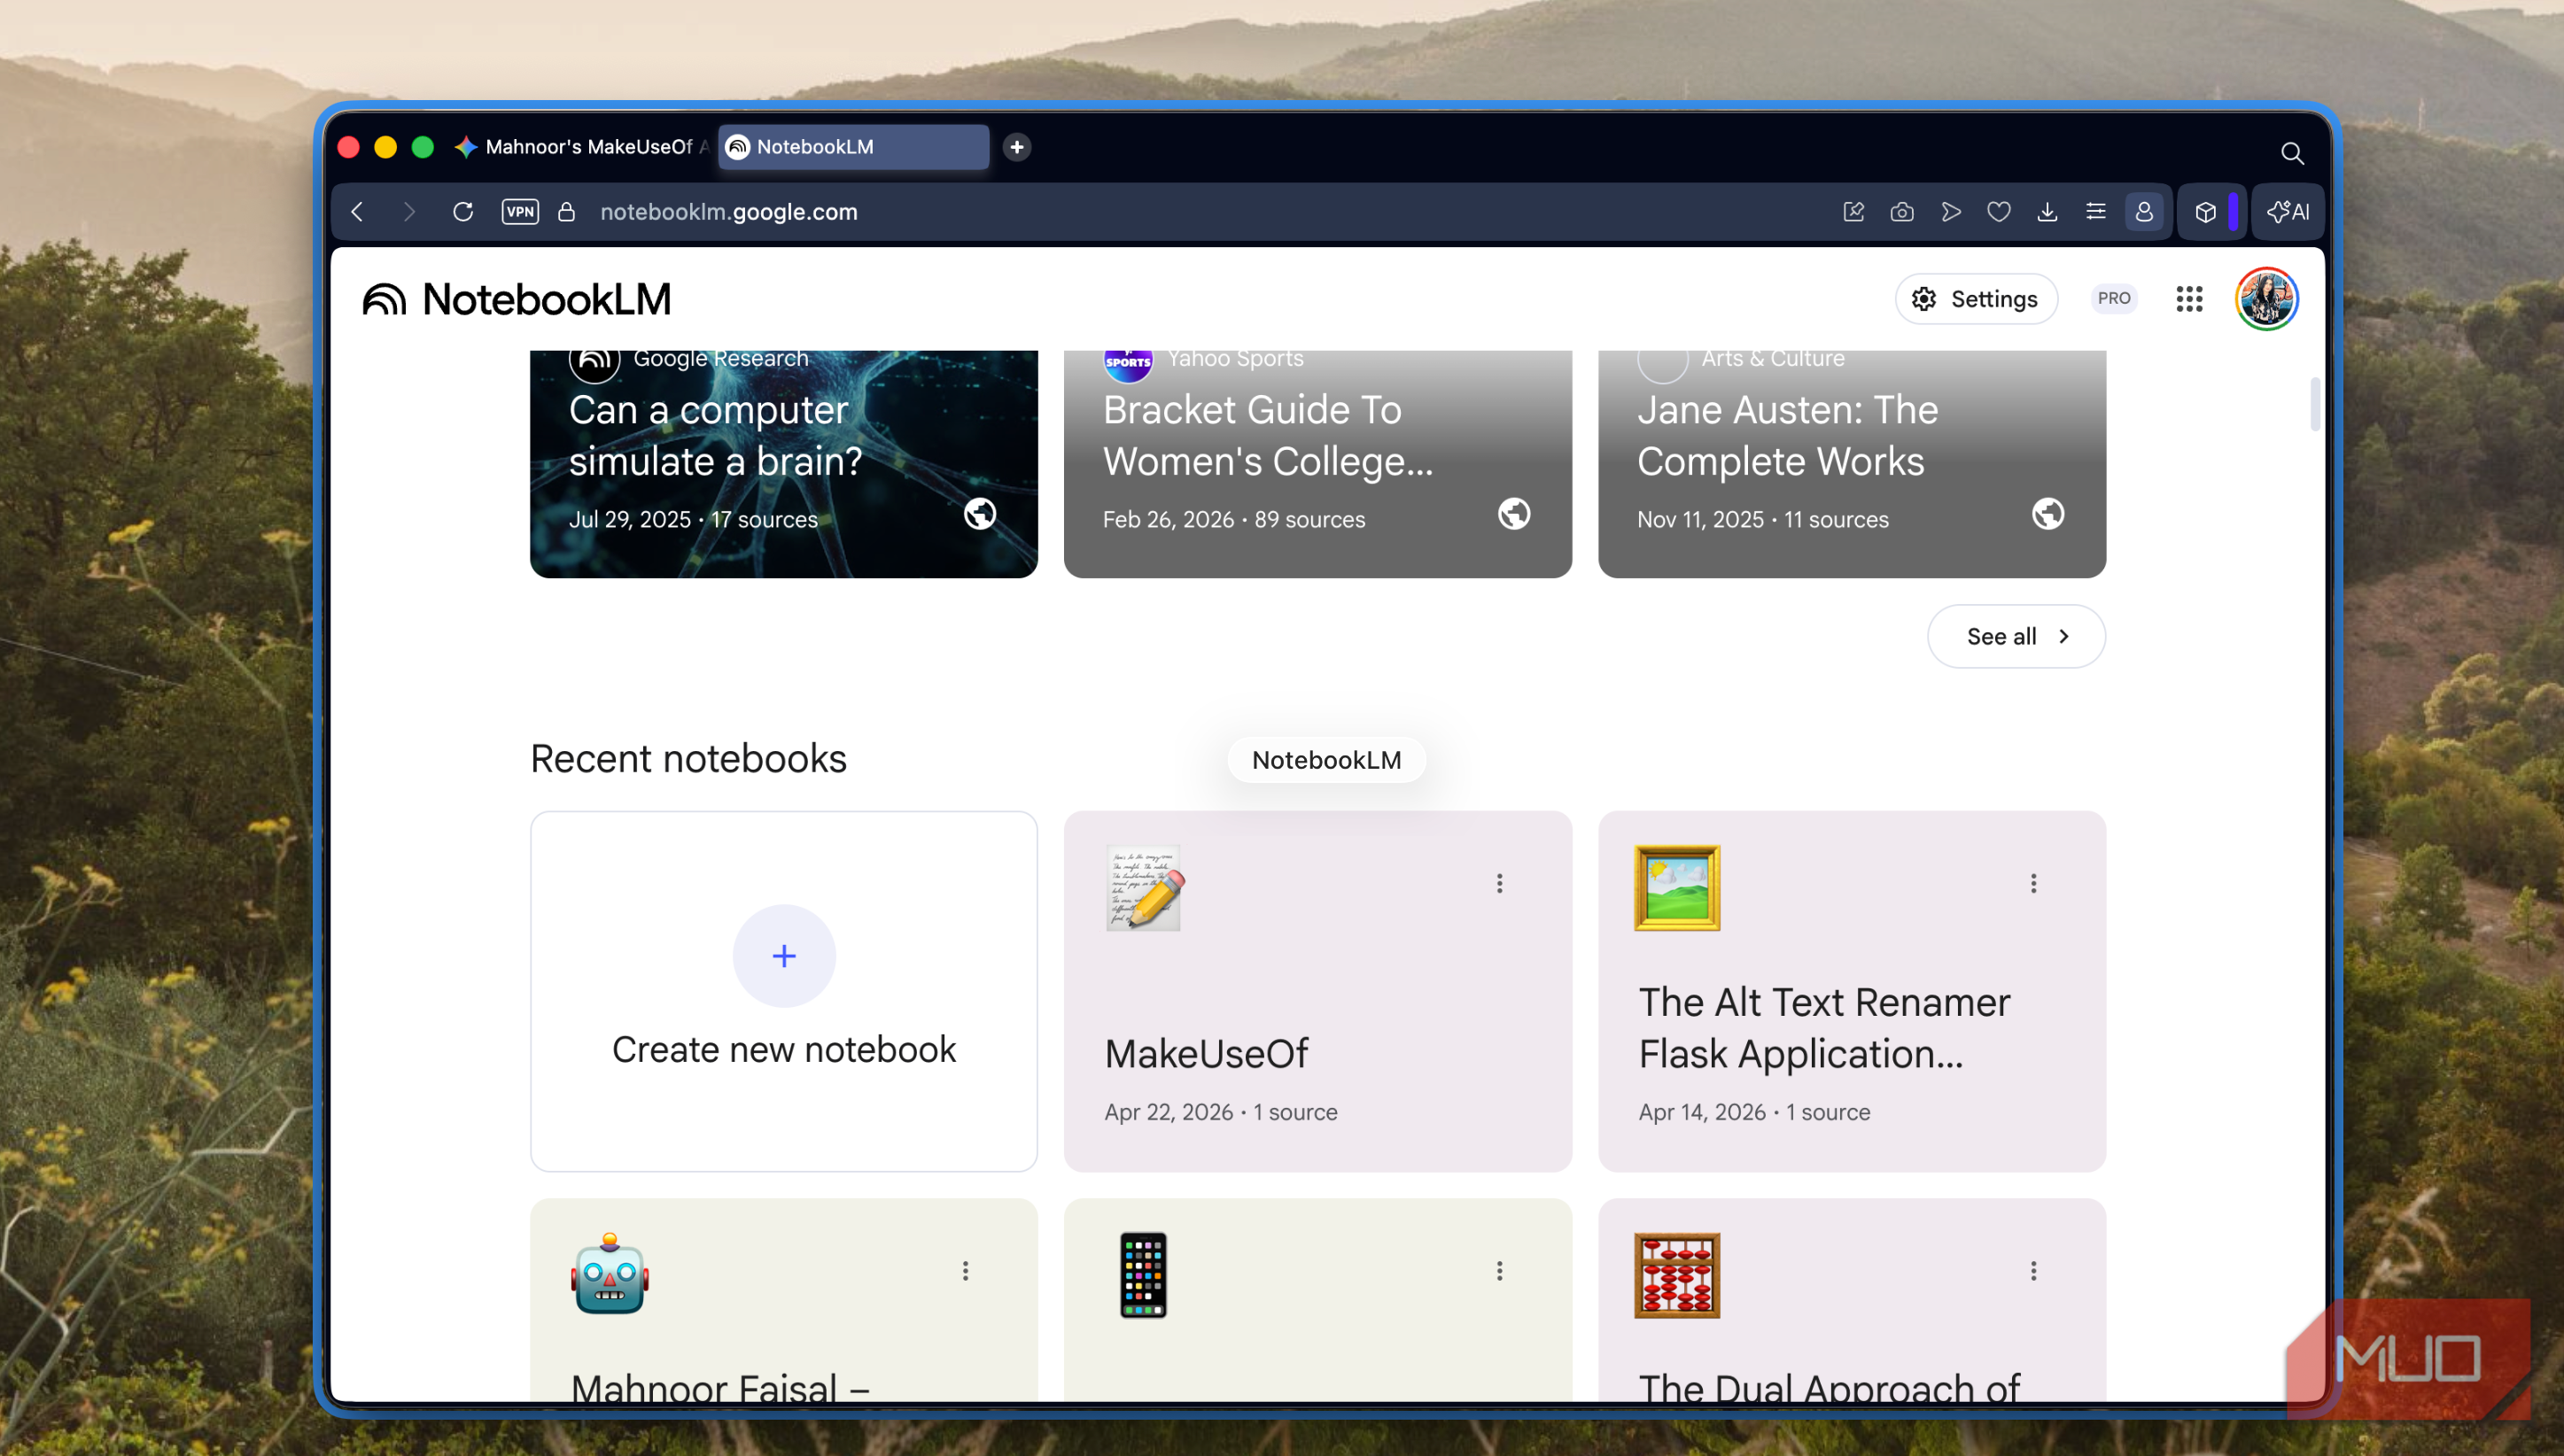Click the tab search magnifier icon

(2292, 153)
